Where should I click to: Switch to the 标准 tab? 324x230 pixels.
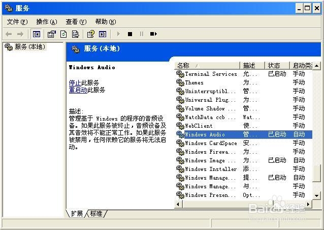[x=96, y=214]
